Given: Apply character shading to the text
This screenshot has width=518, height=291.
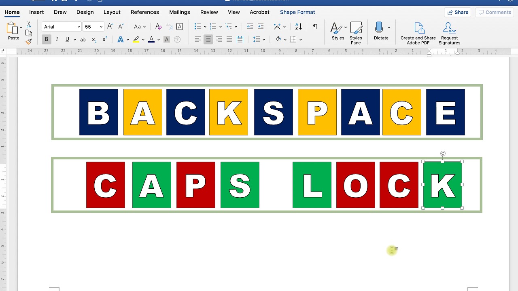Looking at the screenshot, I should point(167,39).
